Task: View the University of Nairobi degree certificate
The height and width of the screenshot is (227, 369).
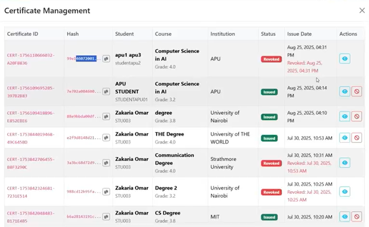Action: click(345, 116)
